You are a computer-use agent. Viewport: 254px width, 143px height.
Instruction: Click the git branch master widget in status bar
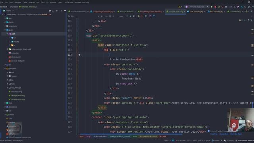tap(216, 141)
